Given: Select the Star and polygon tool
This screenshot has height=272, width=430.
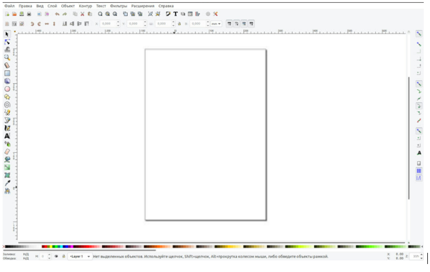Looking at the screenshot, I should [x=7, y=97].
